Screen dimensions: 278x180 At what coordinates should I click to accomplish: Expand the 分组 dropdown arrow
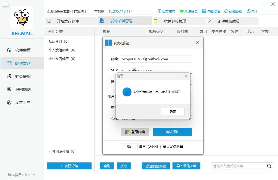[190, 119]
